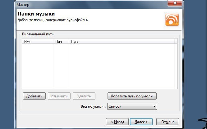The height and width of the screenshot is (129, 207).
Task: Go back with the Назад button
Action: 117,122
